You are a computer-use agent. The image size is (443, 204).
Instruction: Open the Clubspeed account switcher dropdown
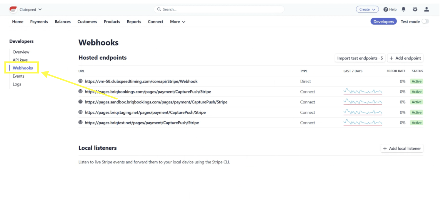[31, 10]
